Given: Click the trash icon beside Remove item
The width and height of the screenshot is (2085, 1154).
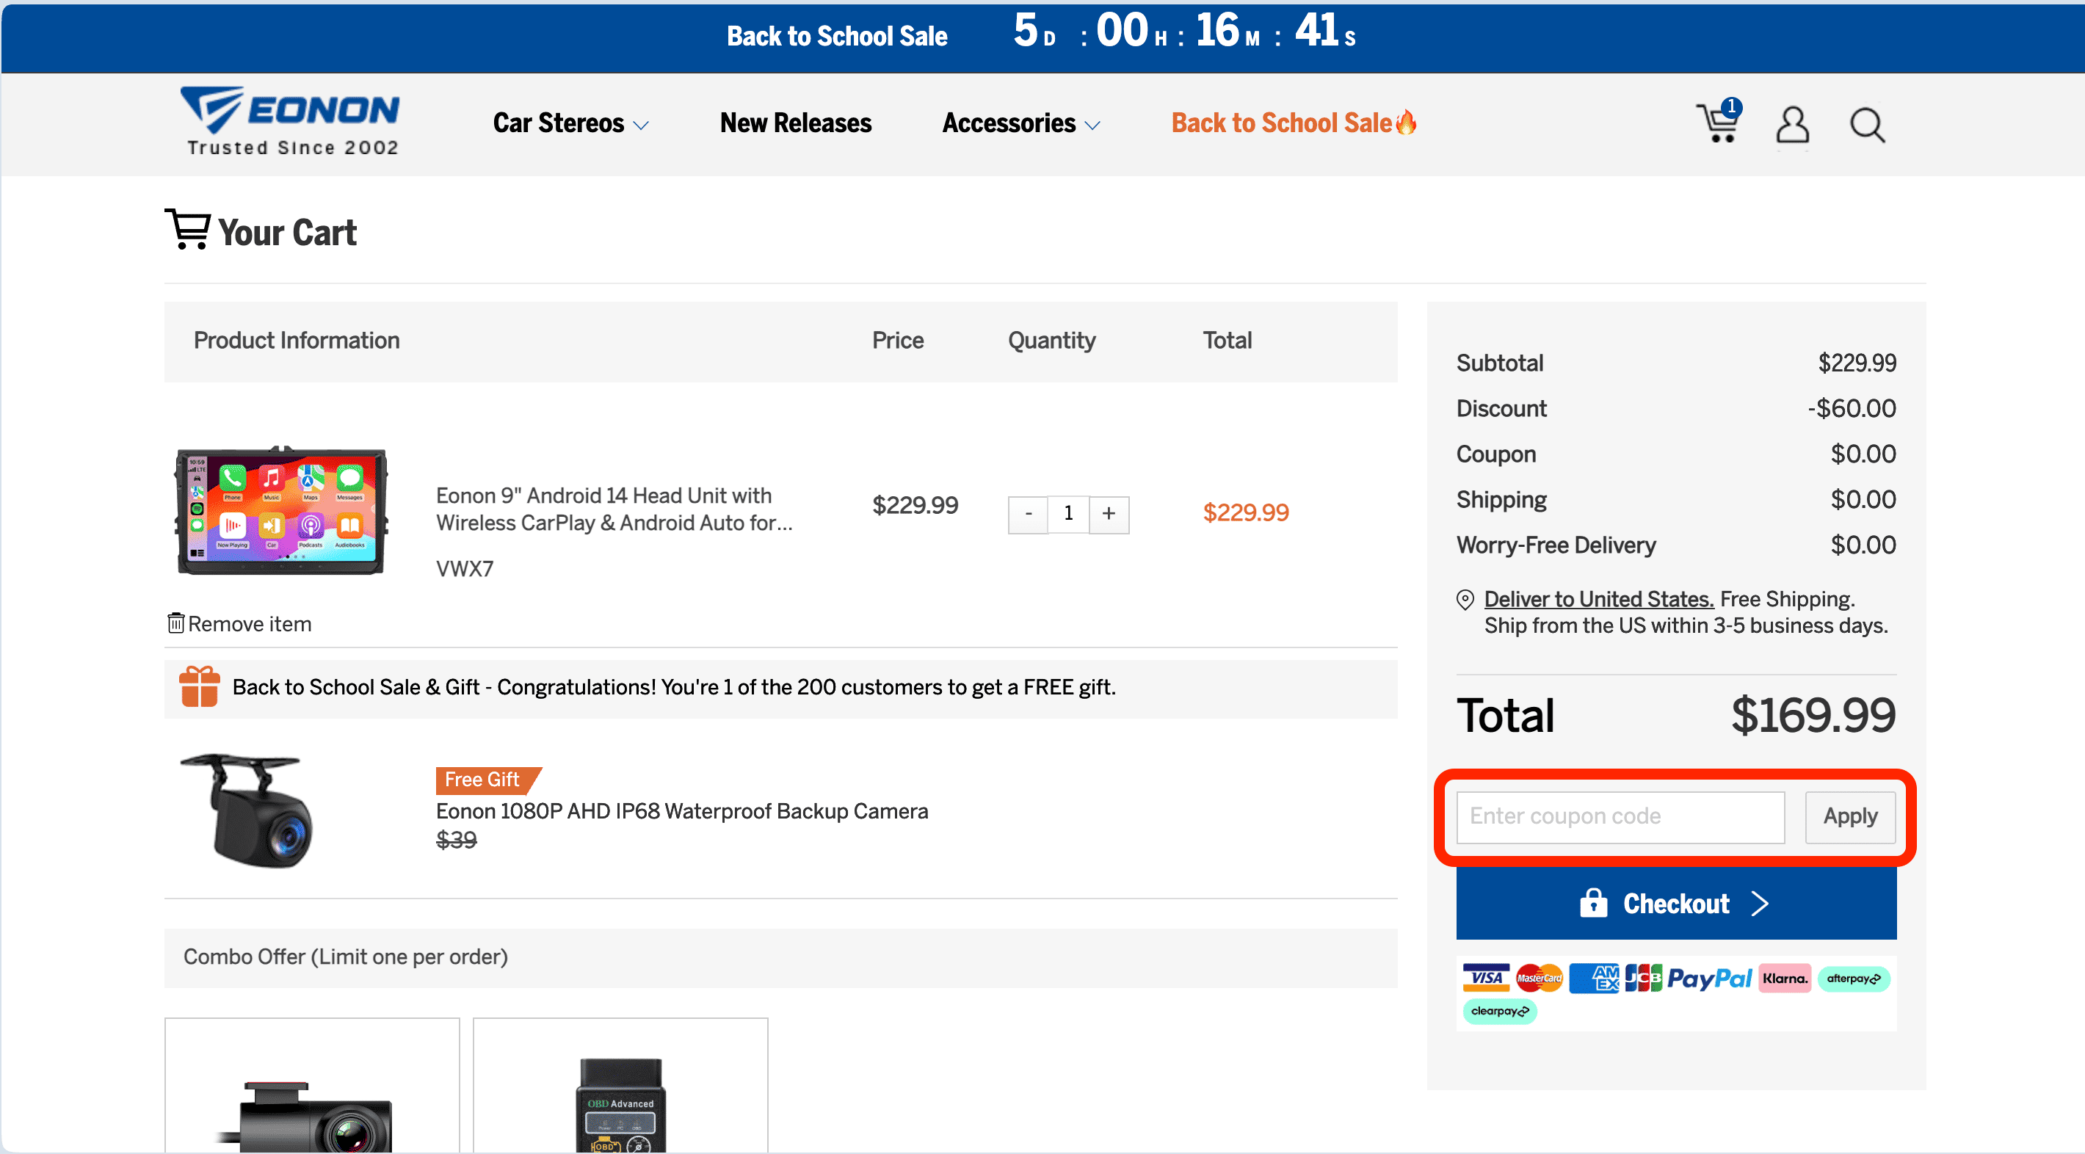Looking at the screenshot, I should click(175, 623).
